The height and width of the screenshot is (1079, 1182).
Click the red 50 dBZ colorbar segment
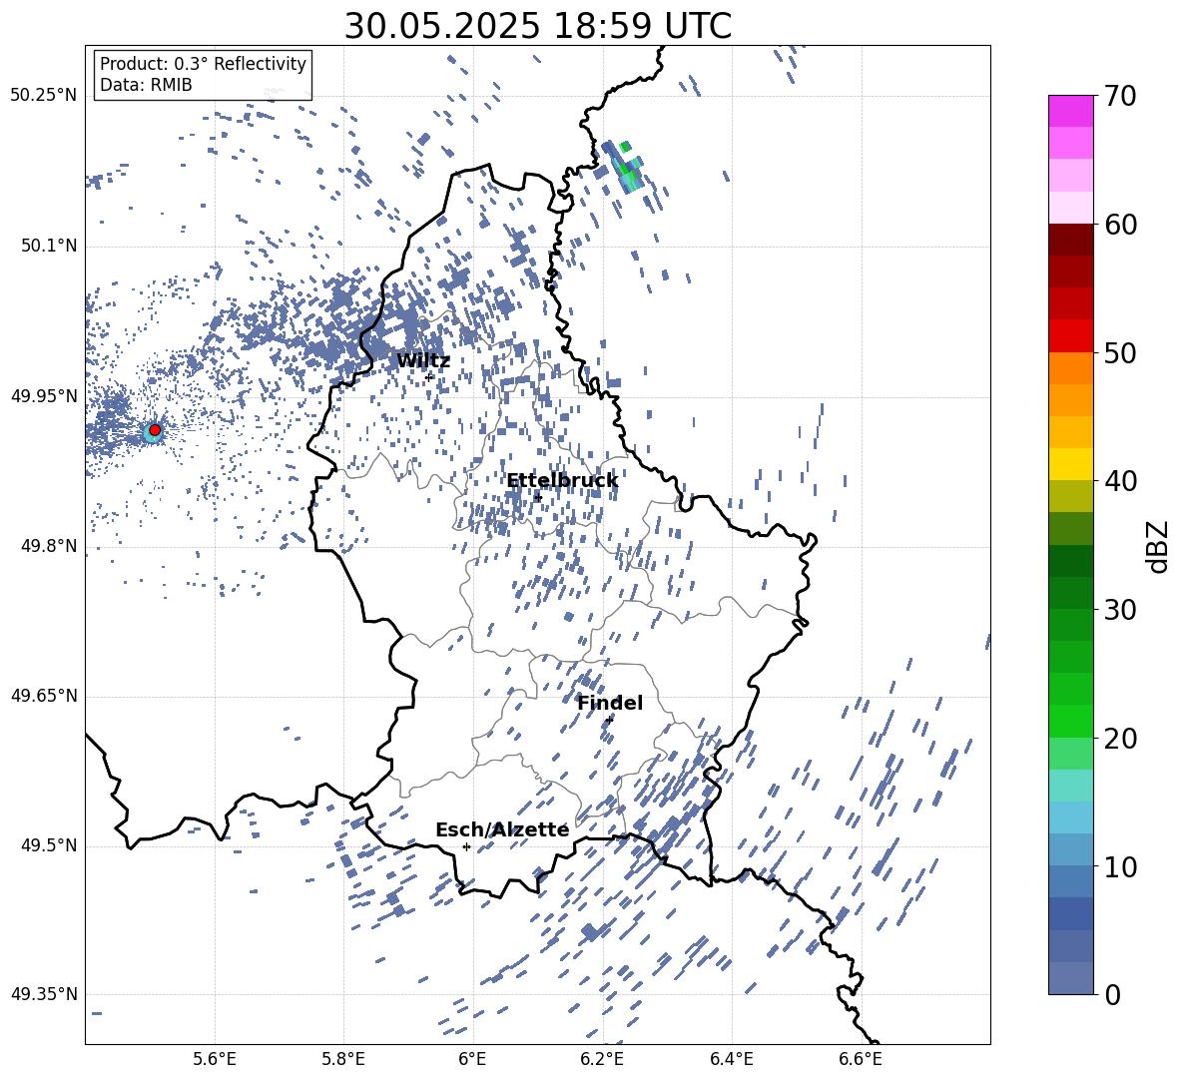1070,336
